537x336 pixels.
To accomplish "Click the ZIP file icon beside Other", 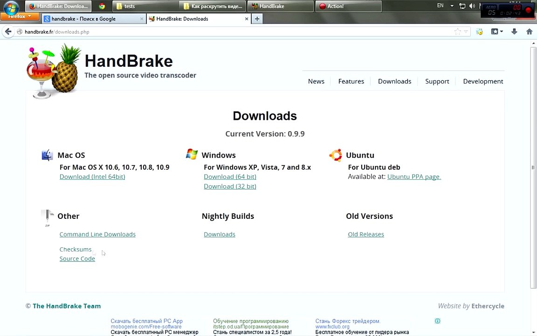I will pos(47,218).
